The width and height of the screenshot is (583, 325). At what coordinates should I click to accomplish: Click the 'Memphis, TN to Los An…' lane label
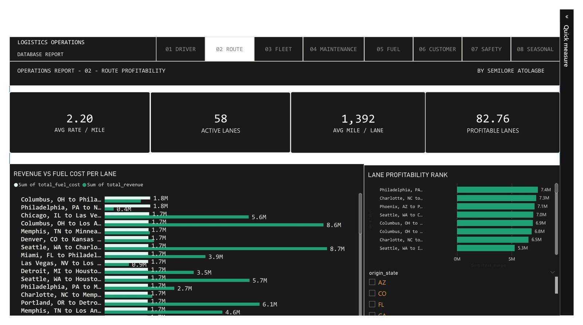tap(61, 311)
